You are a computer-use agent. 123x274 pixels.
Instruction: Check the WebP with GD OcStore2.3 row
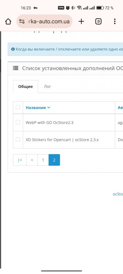click(18, 122)
